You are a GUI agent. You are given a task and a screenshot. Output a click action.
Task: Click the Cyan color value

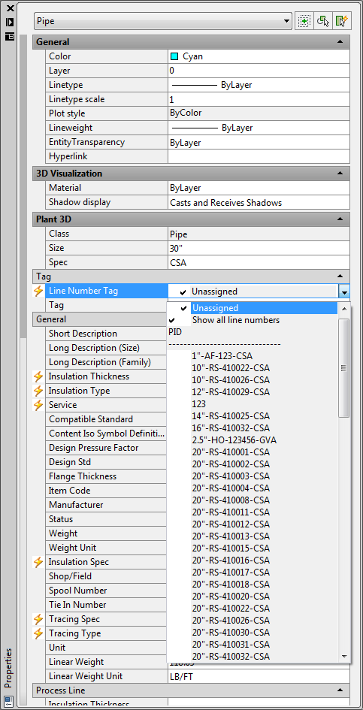(259, 56)
